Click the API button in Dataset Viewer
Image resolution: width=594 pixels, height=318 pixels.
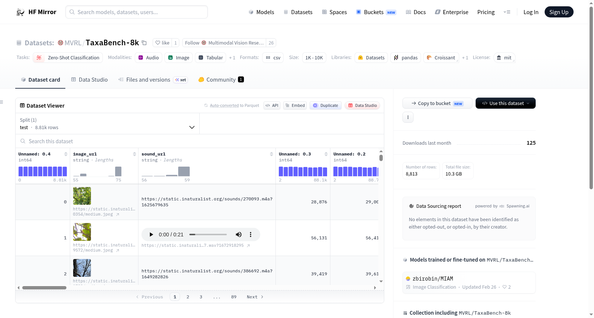click(272, 105)
